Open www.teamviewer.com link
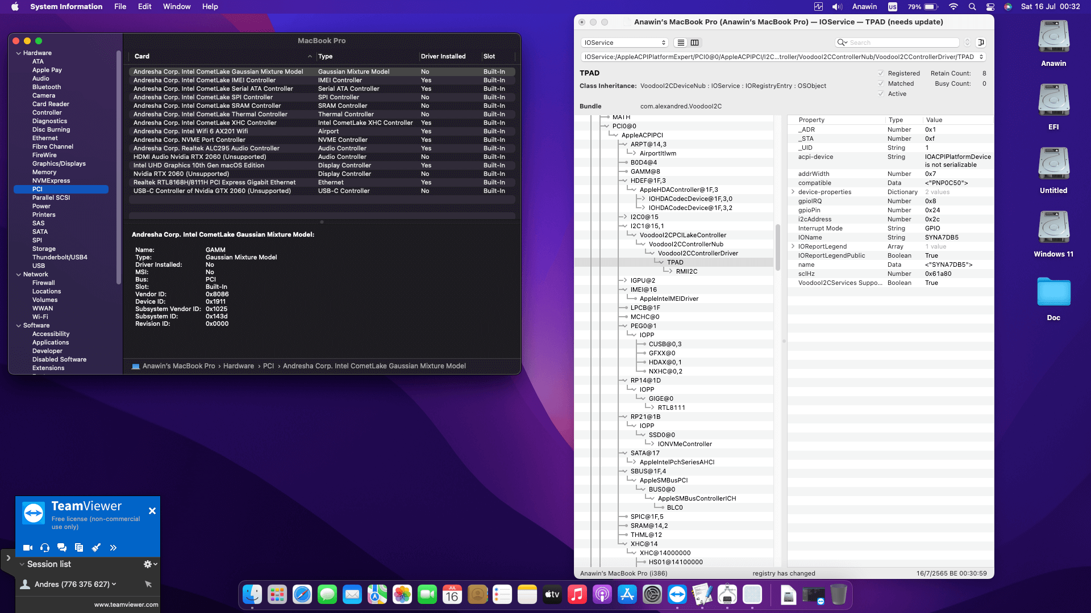Screen dimensions: 1091x613 tap(126, 604)
